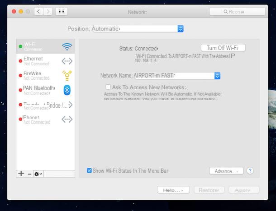This screenshot has height=211, width=276.
Task: Click the search magnifier icon
Action: pos(225,12)
